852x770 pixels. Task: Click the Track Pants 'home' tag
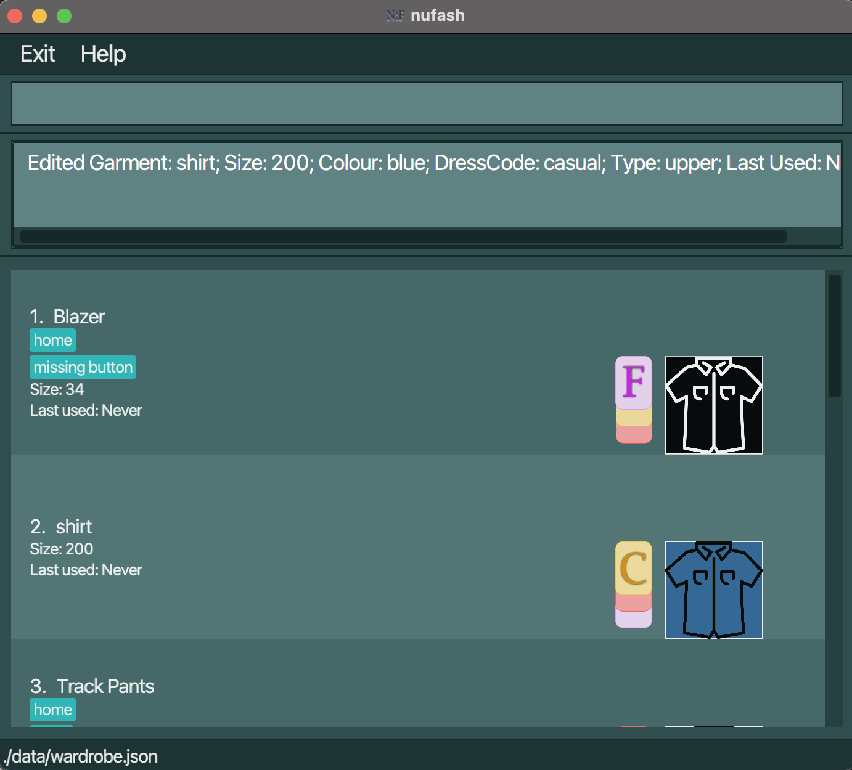coord(53,710)
